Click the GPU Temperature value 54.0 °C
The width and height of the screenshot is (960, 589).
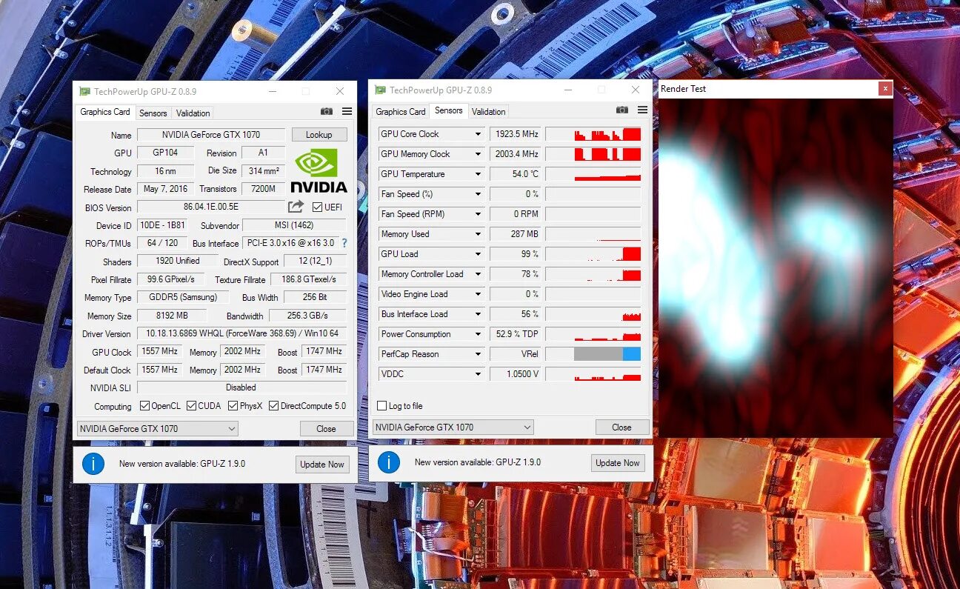(x=516, y=174)
